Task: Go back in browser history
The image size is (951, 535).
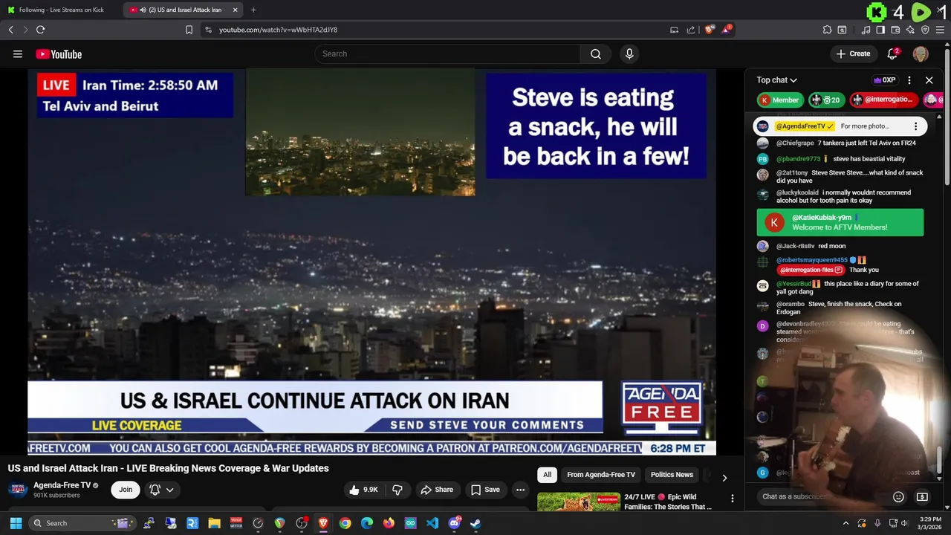Action: tap(11, 30)
